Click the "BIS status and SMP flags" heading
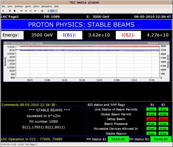Viewport: 173px width, 147px height. click(106, 105)
